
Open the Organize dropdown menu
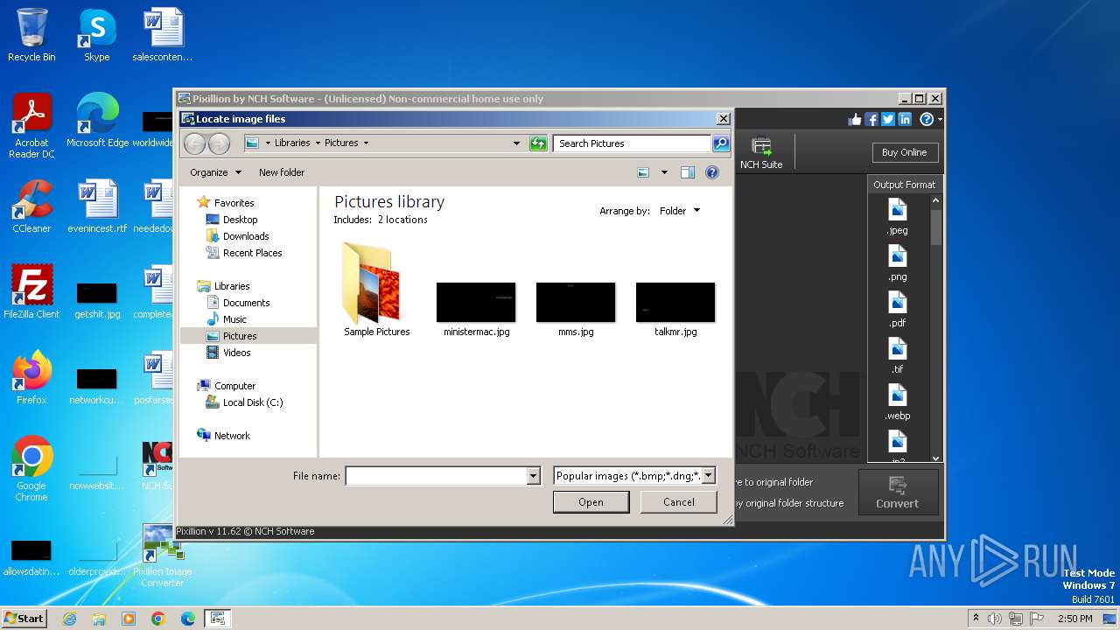point(215,172)
